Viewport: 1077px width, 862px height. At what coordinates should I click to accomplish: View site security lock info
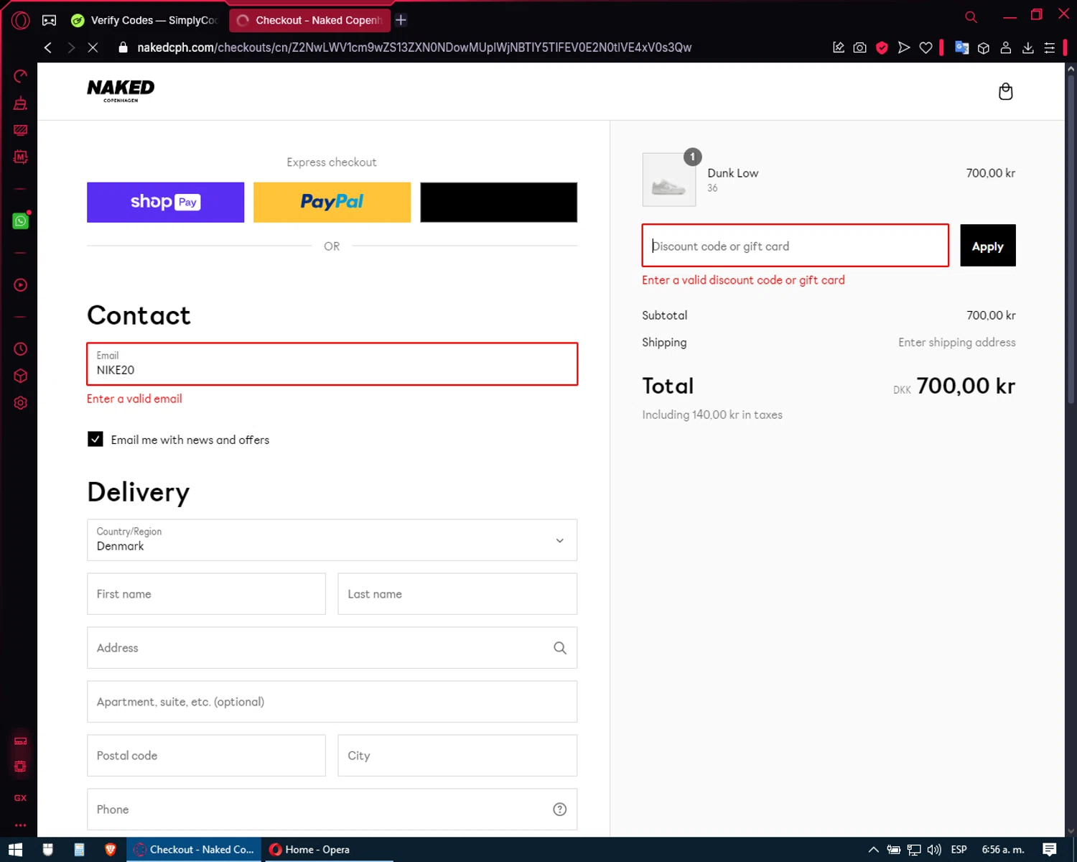[123, 47]
